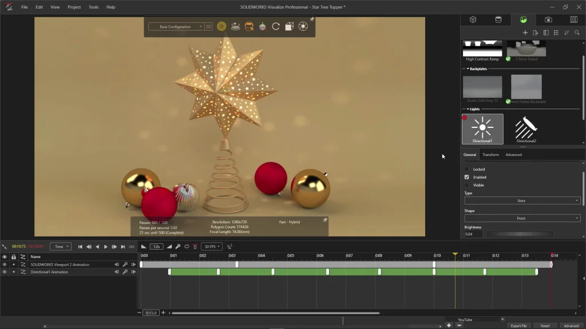Open the Appearances paint bucket tab
This screenshot has width=586, height=329.
pyautogui.click(x=498, y=19)
